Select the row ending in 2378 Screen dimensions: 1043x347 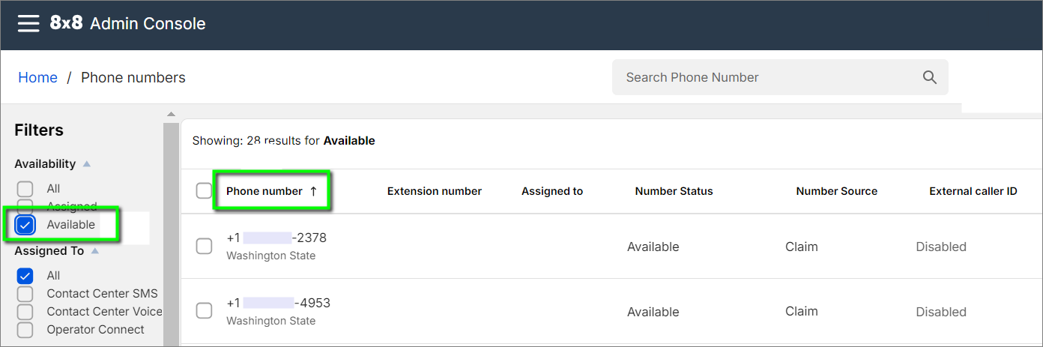[x=204, y=246]
